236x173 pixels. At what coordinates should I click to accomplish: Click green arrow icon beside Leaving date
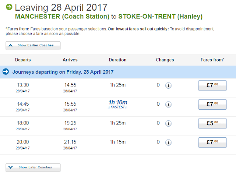(9, 7)
